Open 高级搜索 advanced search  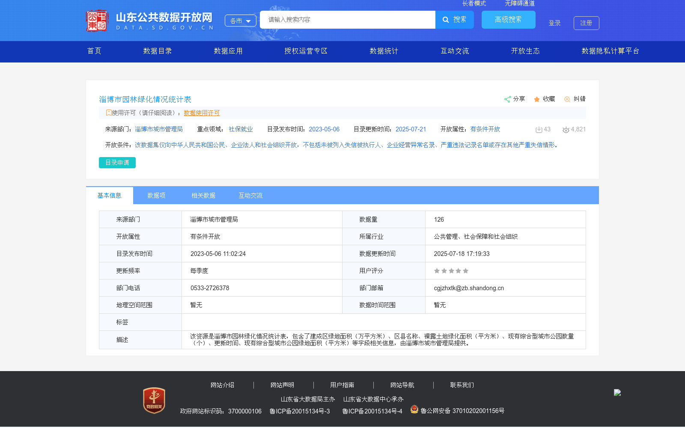[x=509, y=20]
